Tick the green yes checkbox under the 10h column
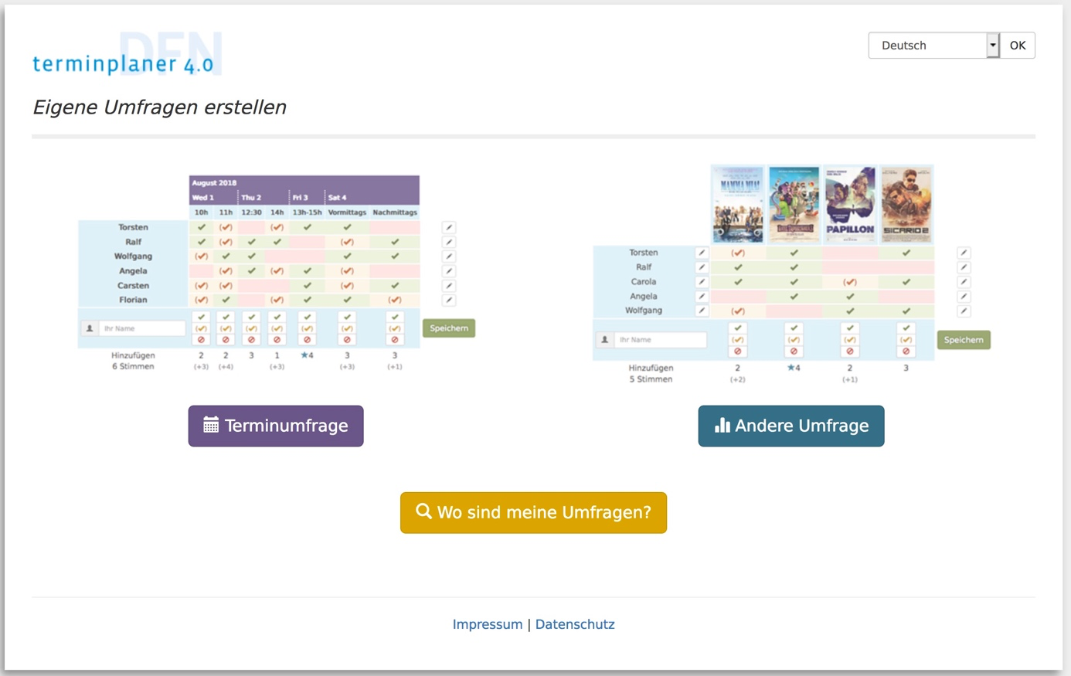The width and height of the screenshot is (1071, 676). coord(201,317)
